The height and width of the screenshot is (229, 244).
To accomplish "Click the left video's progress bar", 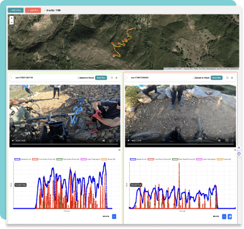I will coord(65,144).
